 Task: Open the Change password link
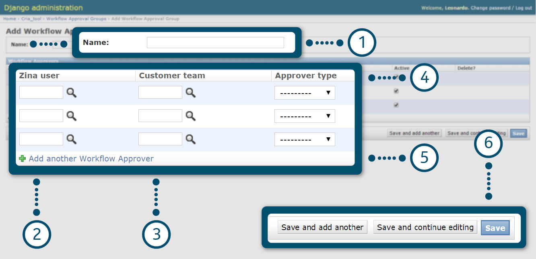490,8
